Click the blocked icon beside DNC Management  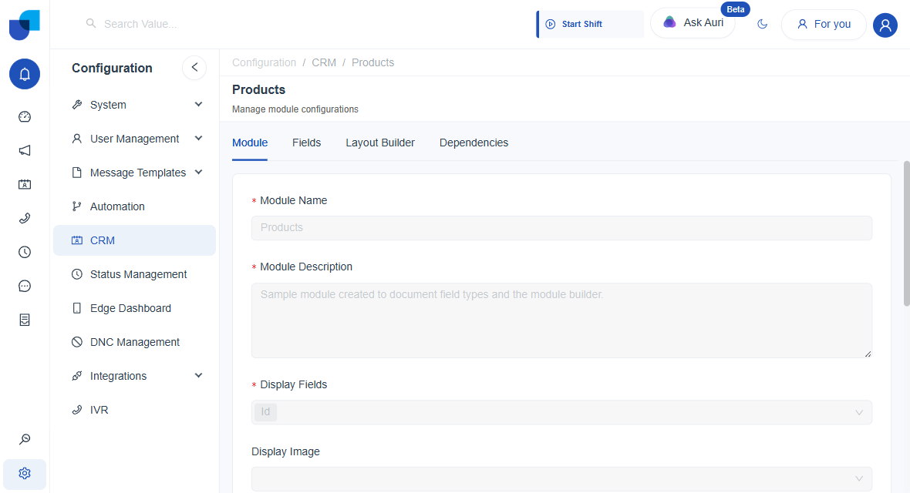pyautogui.click(x=76, y=341)
